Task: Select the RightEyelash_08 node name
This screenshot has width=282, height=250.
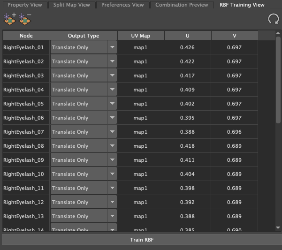Action: 23,146
